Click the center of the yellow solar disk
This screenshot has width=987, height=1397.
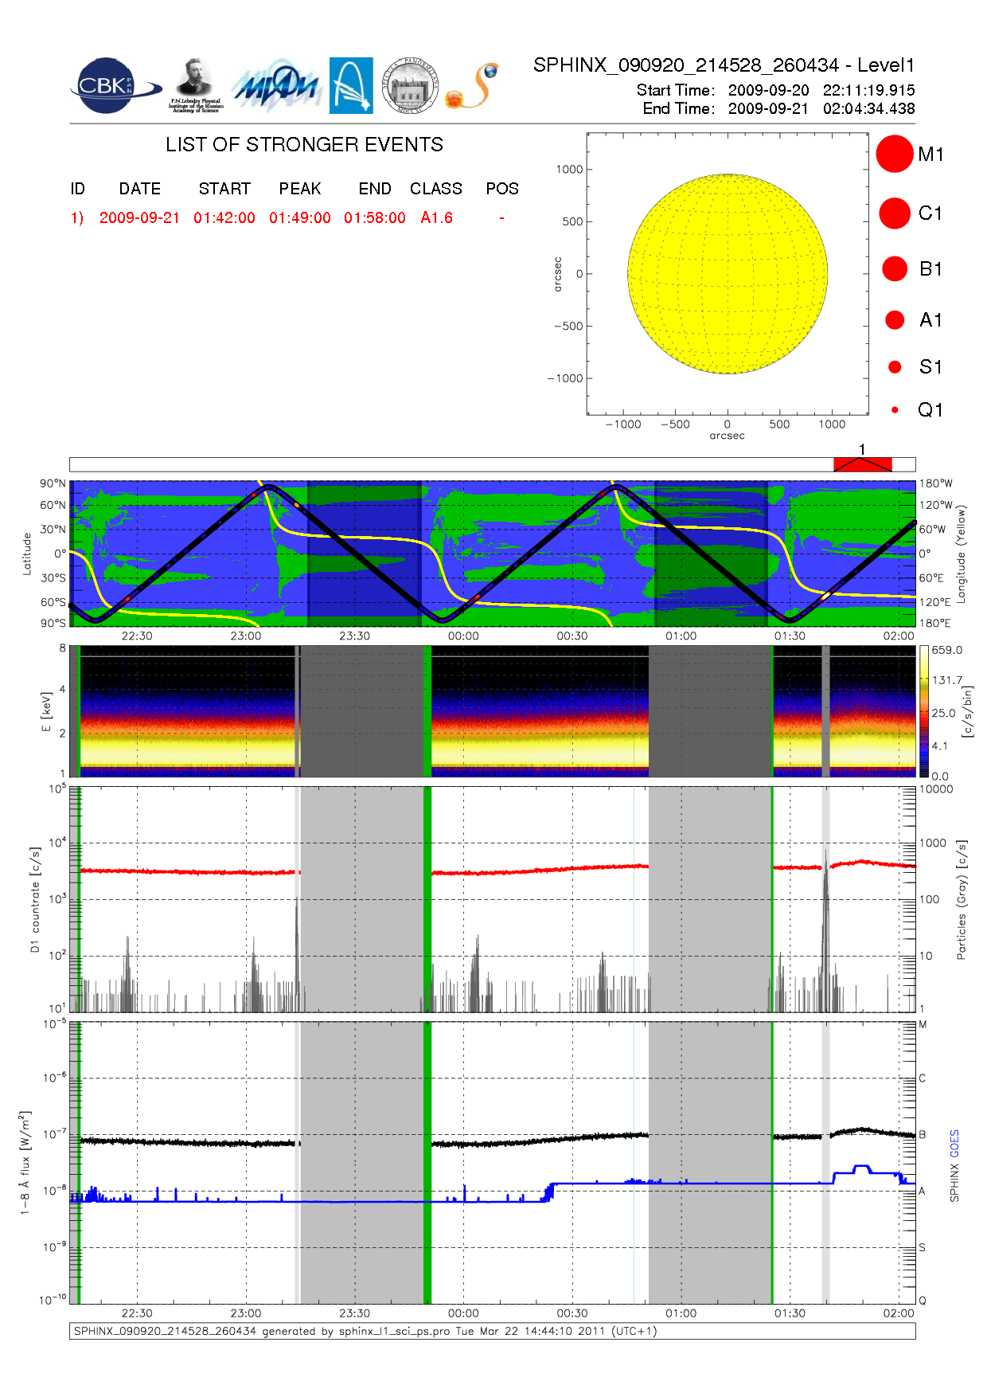click(727, 274)
